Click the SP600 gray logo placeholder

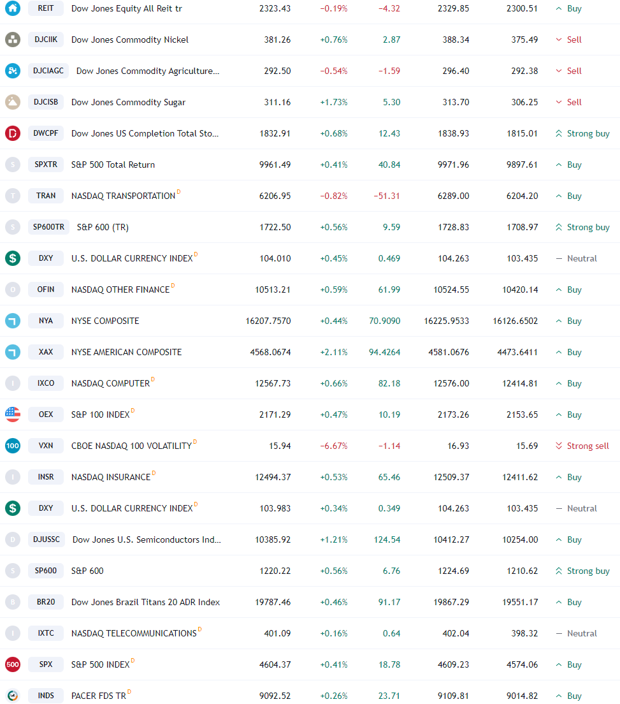coord(13,571)
